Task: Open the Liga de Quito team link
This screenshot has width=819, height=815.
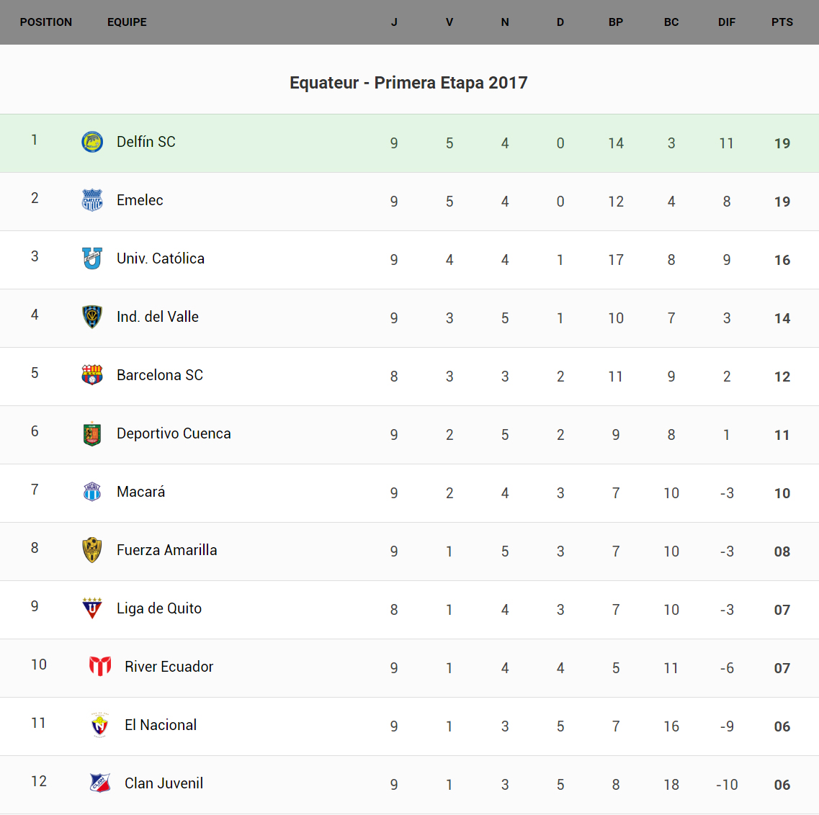Action: (159, 608)
